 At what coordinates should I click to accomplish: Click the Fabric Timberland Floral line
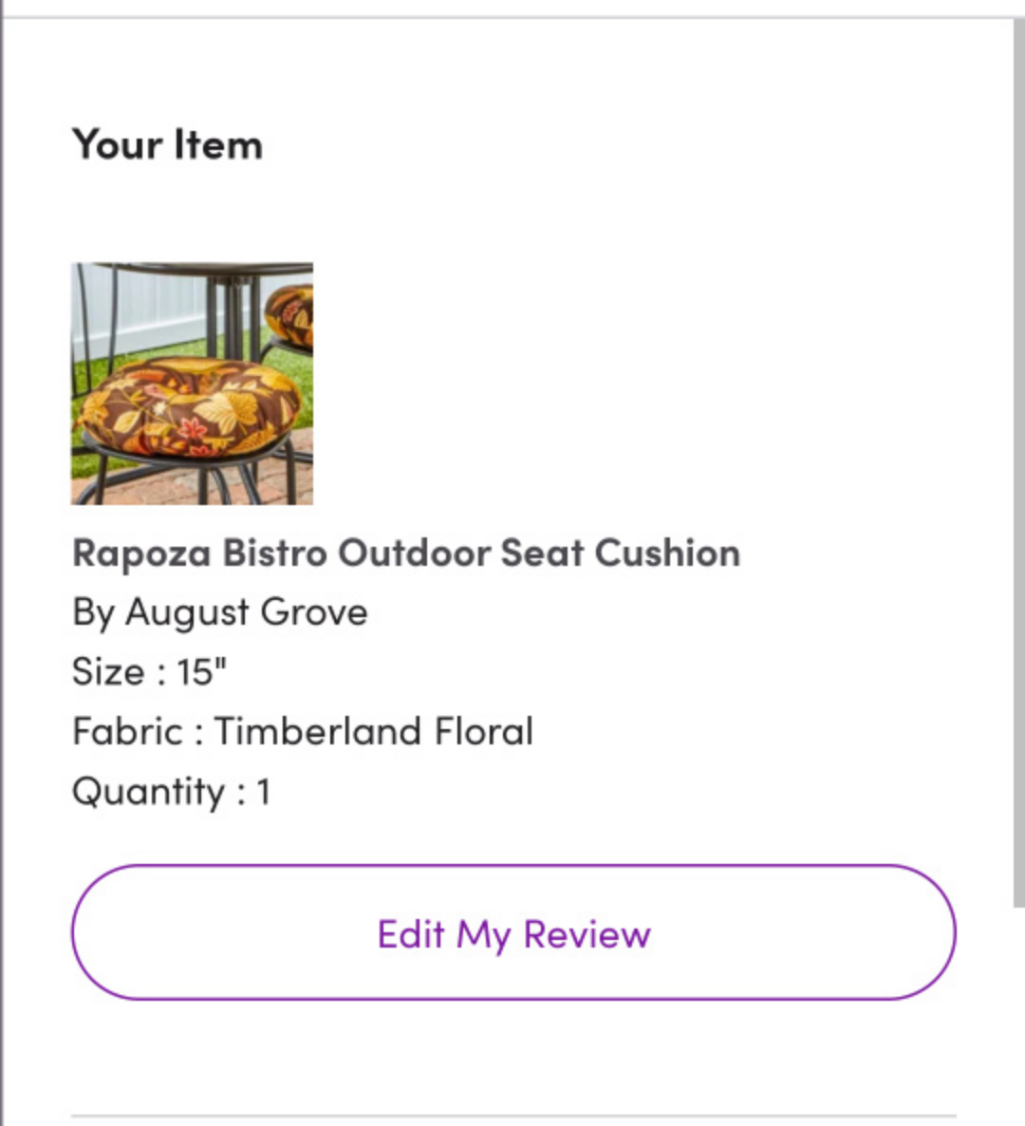302,732
